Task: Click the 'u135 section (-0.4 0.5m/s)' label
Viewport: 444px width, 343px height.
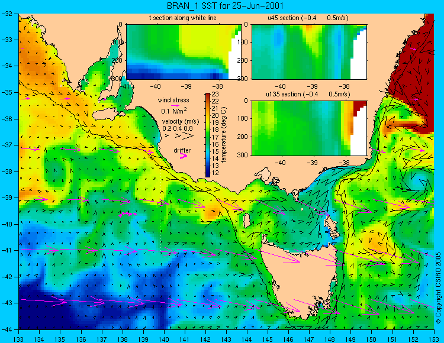Action: 308,94
